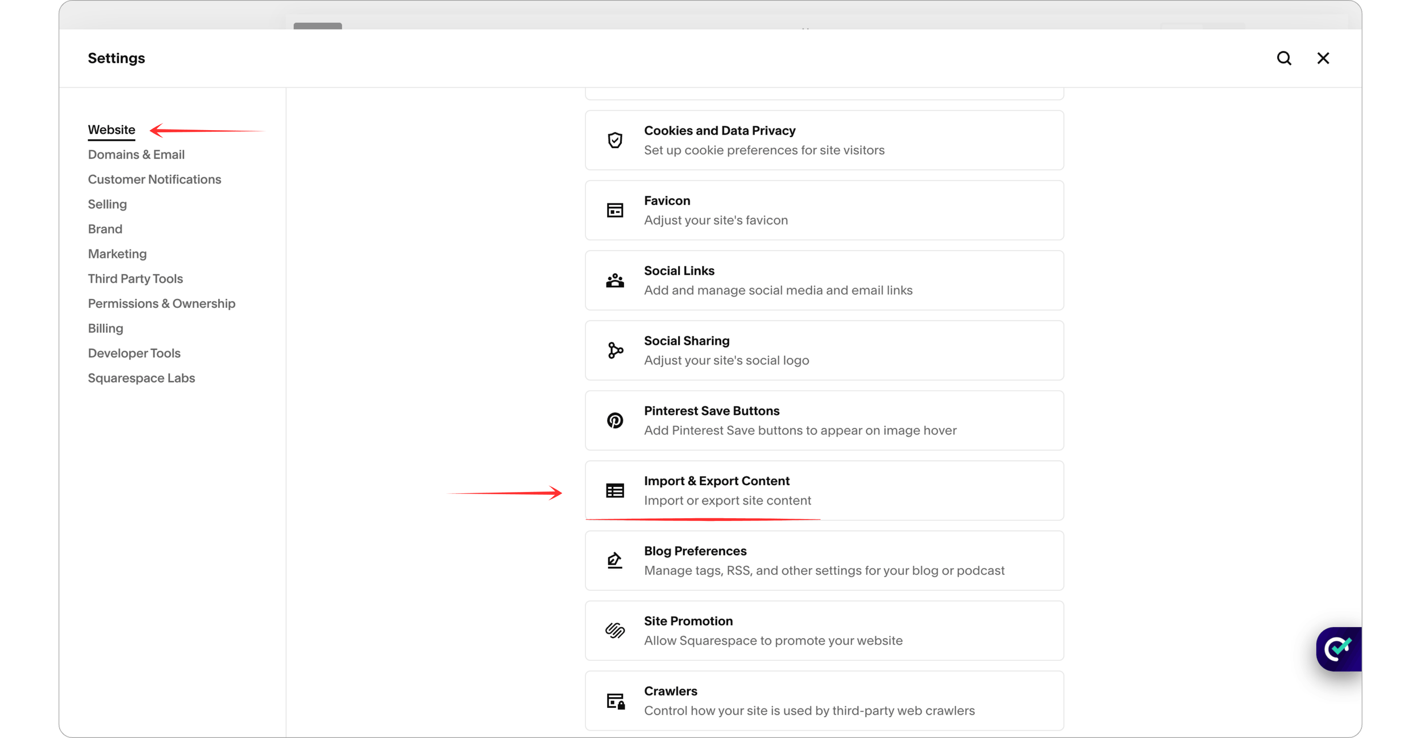Click the Cookies and Data Privacy shield icon

(614, 140)
